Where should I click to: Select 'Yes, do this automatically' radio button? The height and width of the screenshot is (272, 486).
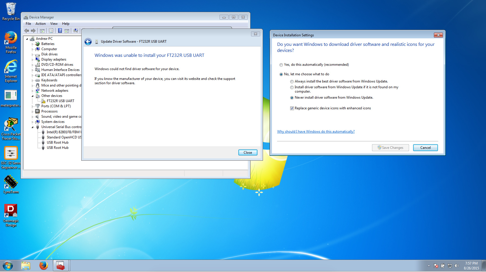281,65
